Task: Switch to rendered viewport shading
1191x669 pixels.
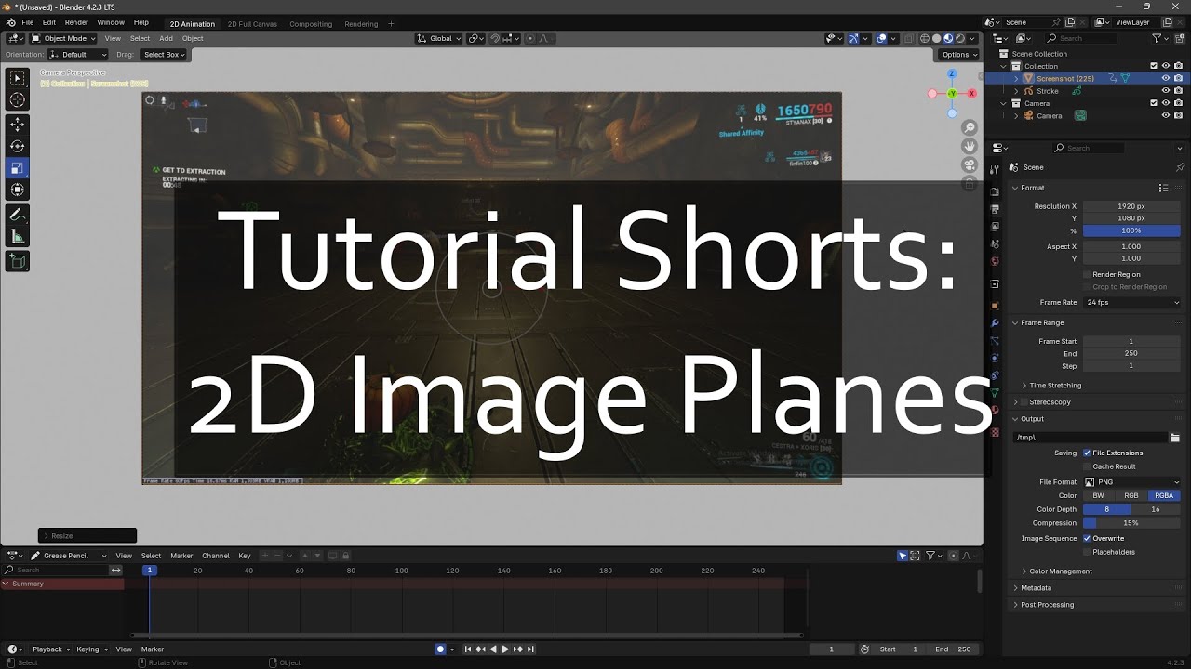Action: [960, 38]
